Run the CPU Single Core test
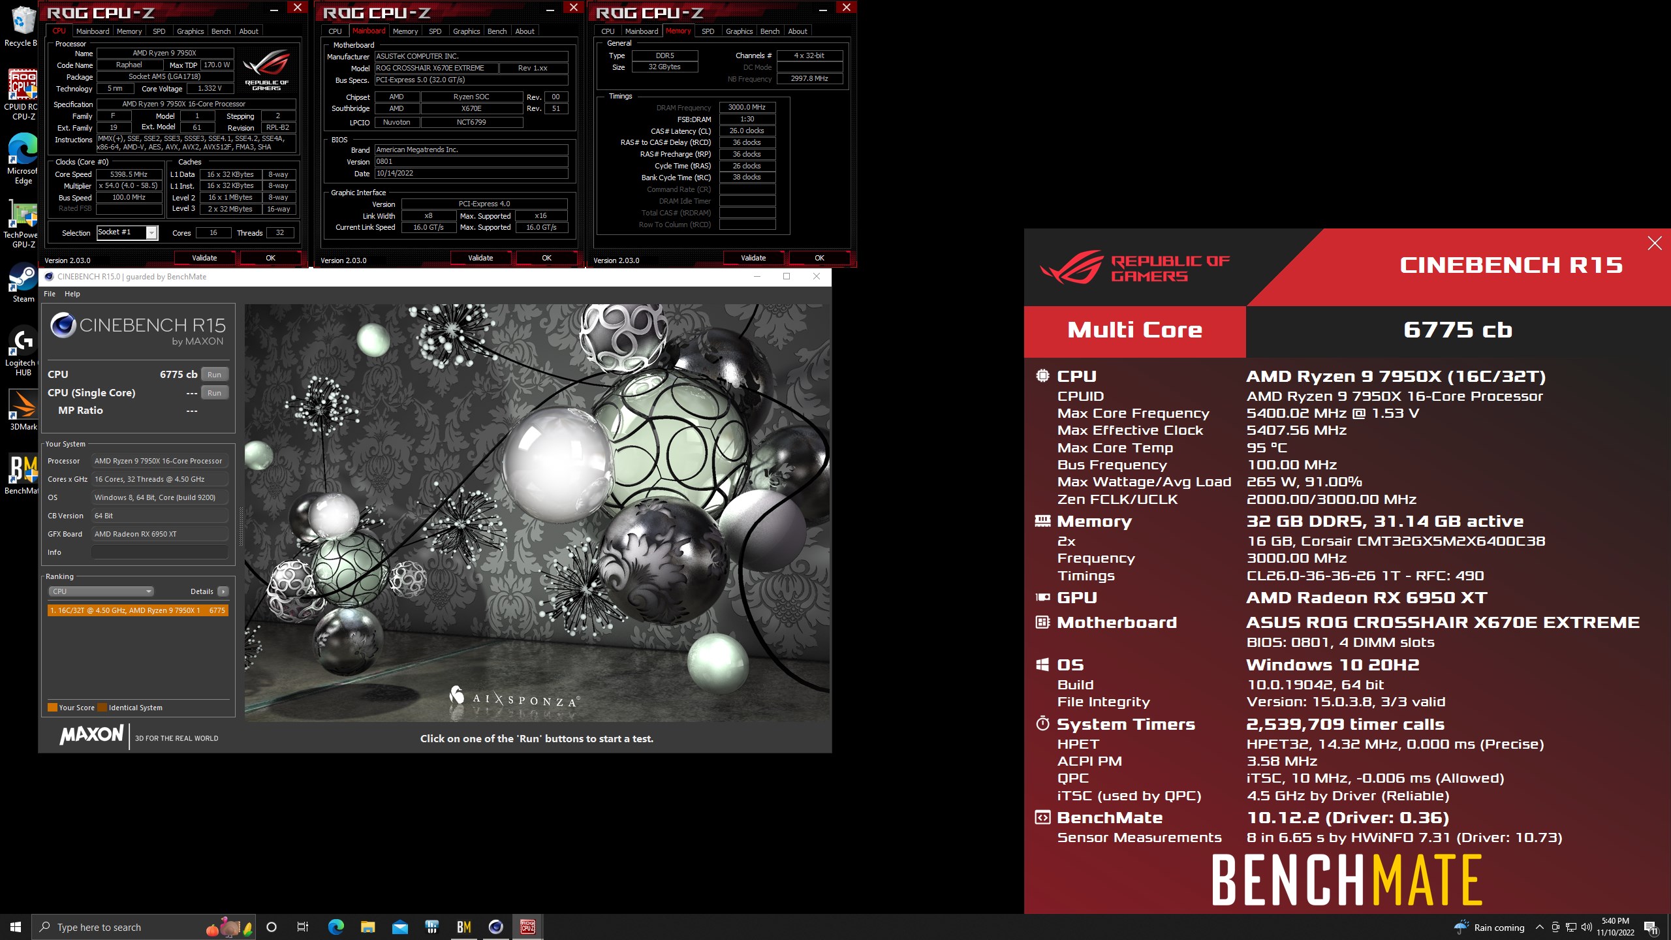The height and width of the screenshot is (940, 1671). (x=214, y=393)
